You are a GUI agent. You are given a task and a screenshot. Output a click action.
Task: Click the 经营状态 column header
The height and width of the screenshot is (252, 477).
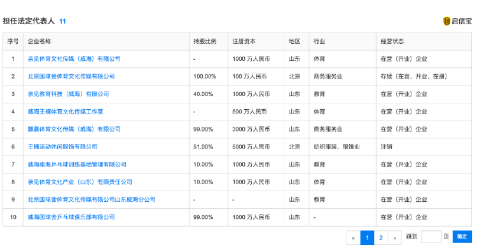(x=392, y=41)
